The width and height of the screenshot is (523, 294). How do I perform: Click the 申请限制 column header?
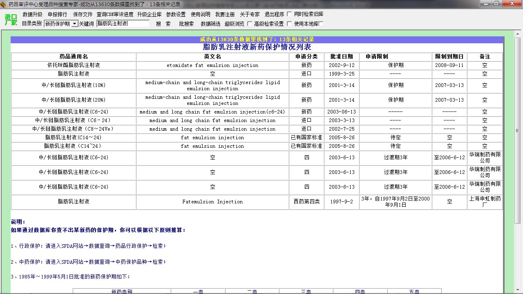pos(396,57)
